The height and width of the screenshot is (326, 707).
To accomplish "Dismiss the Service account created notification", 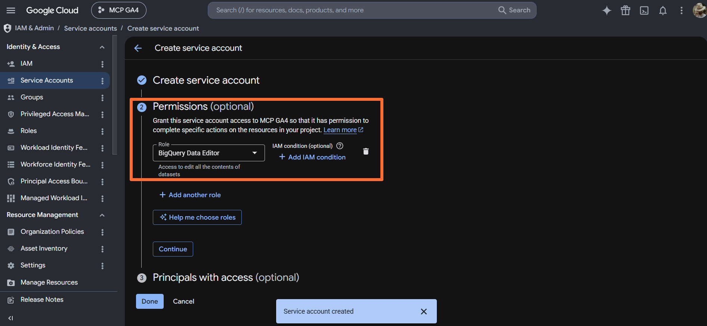I will pos(424,311).
